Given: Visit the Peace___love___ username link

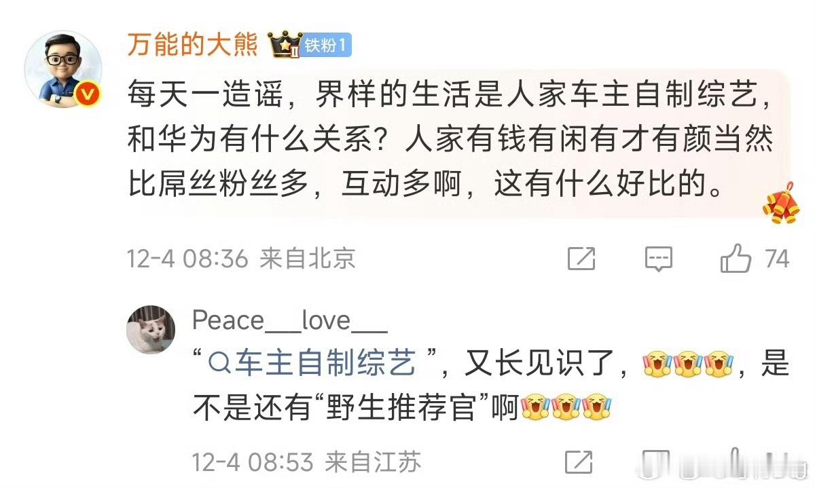Looking at the screenshot, I should 289,320.
